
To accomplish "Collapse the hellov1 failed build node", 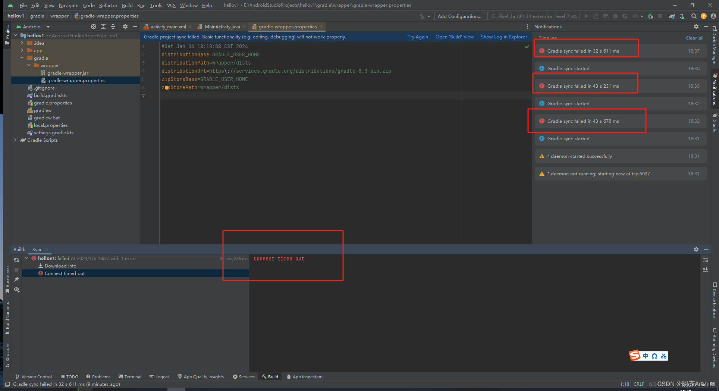I will (26, 258).
